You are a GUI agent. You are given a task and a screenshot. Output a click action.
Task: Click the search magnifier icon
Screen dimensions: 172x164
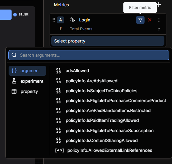coord(14,55)
